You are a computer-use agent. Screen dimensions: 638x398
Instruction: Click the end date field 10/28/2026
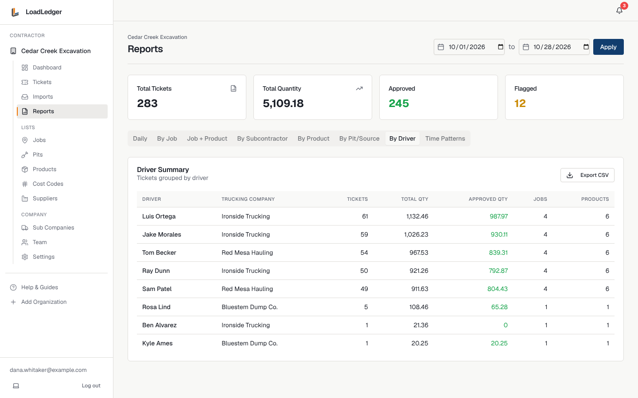(554, 47)
